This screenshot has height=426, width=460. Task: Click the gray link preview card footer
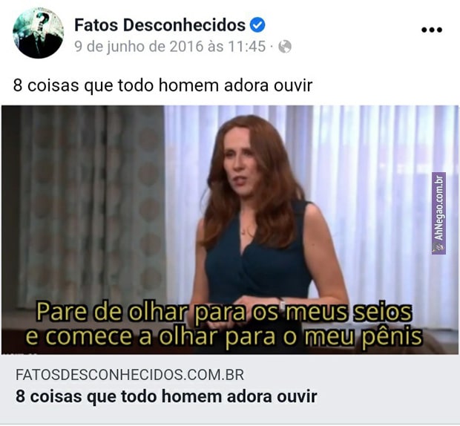click(230, 389)
